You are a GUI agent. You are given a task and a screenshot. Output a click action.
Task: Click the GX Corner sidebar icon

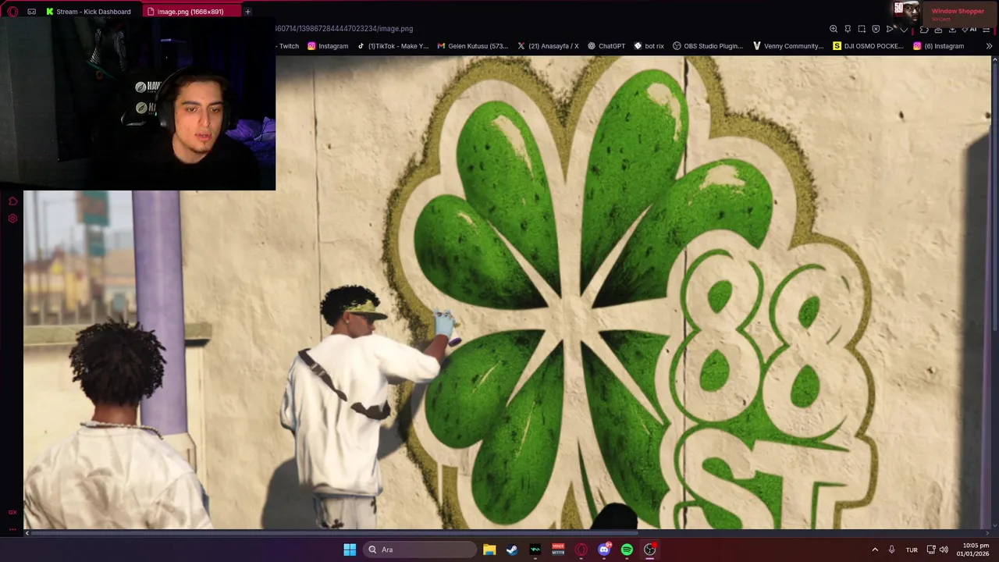coord(12,512)
